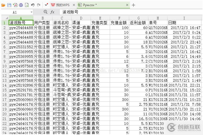Select the 充值金额 header cell
Screen dimensions: 203x135
pos(119,23)
